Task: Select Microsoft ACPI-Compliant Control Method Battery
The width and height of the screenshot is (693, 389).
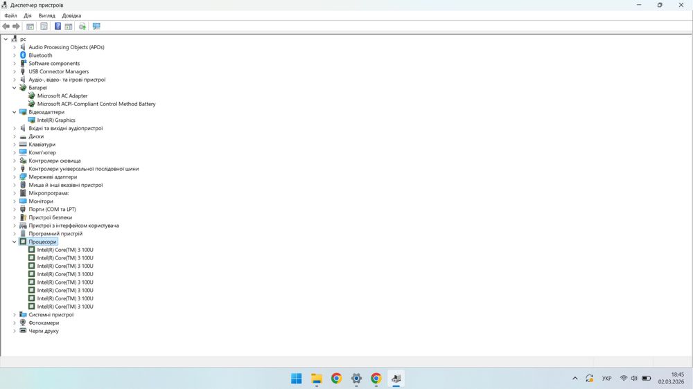Action: [x=96, y=105]
